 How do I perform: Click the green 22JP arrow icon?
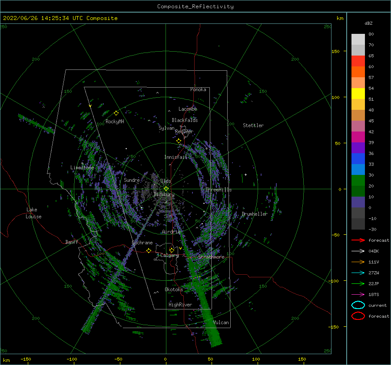pos(358,283)
